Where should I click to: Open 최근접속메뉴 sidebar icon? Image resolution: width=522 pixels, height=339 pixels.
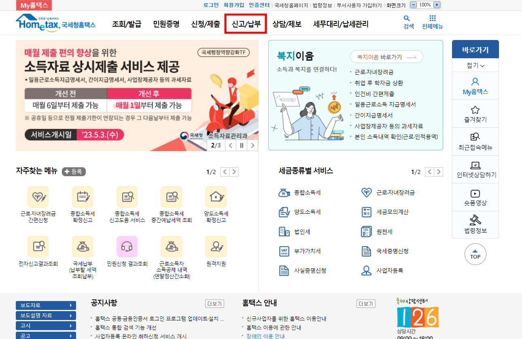[x=475, y=137]
